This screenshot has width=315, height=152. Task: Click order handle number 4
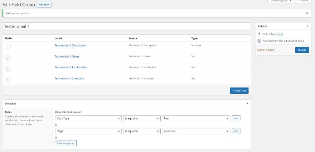pos(8,80)
